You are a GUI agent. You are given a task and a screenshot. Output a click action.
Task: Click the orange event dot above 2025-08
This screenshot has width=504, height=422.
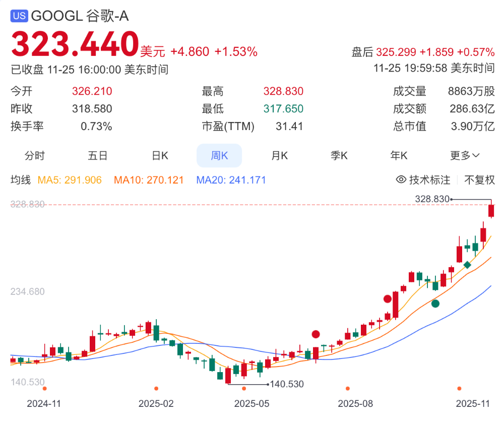pos(347,389)
